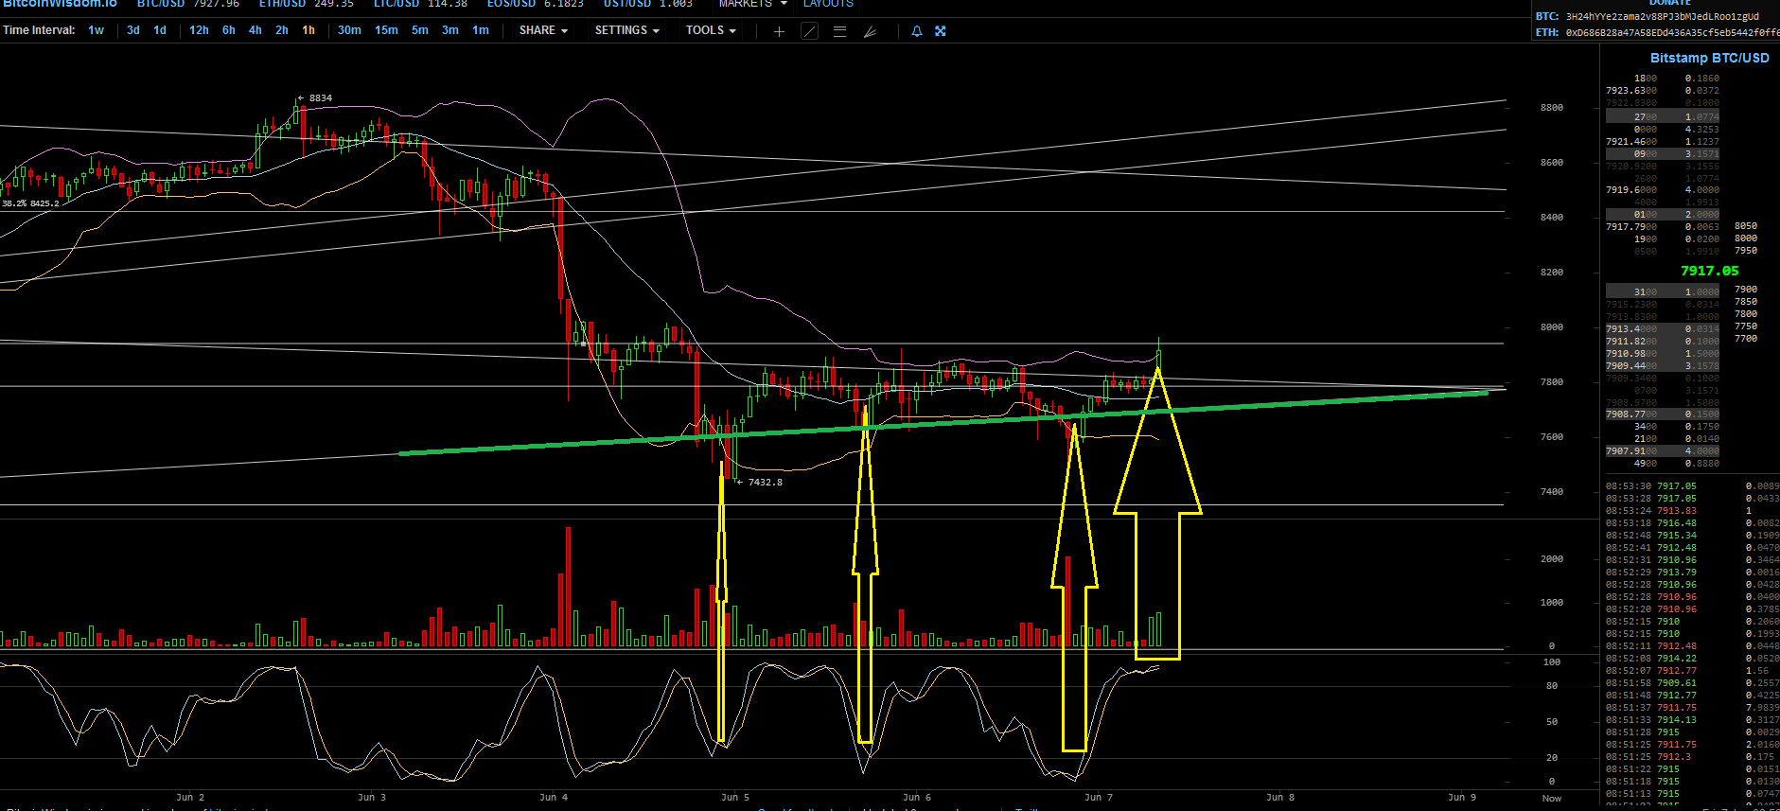Select the horizontal lines drawing tool

[839, 31]
